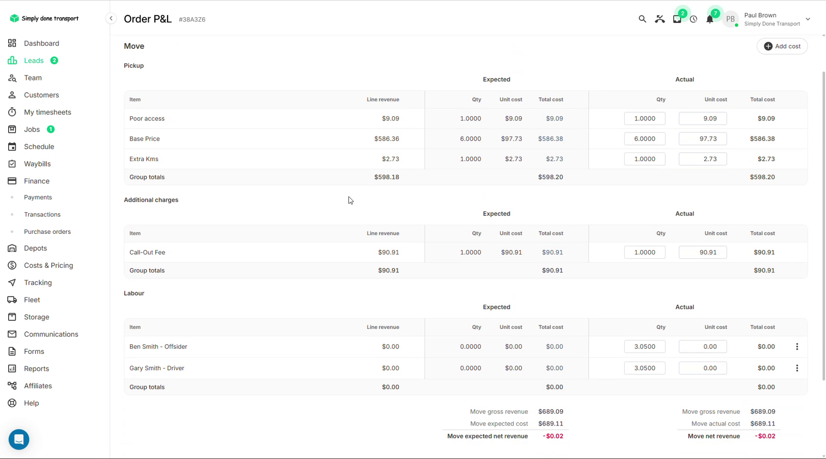Open Forms in the sidebar
This screenshot has height=459, width=826.
coord(34,351)
